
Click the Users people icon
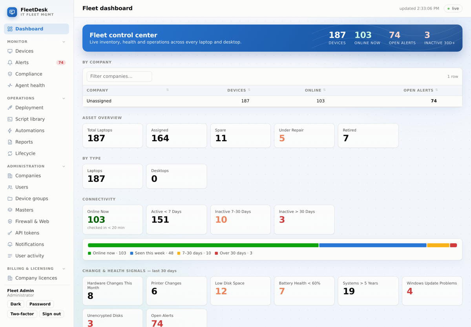(10, 187)
